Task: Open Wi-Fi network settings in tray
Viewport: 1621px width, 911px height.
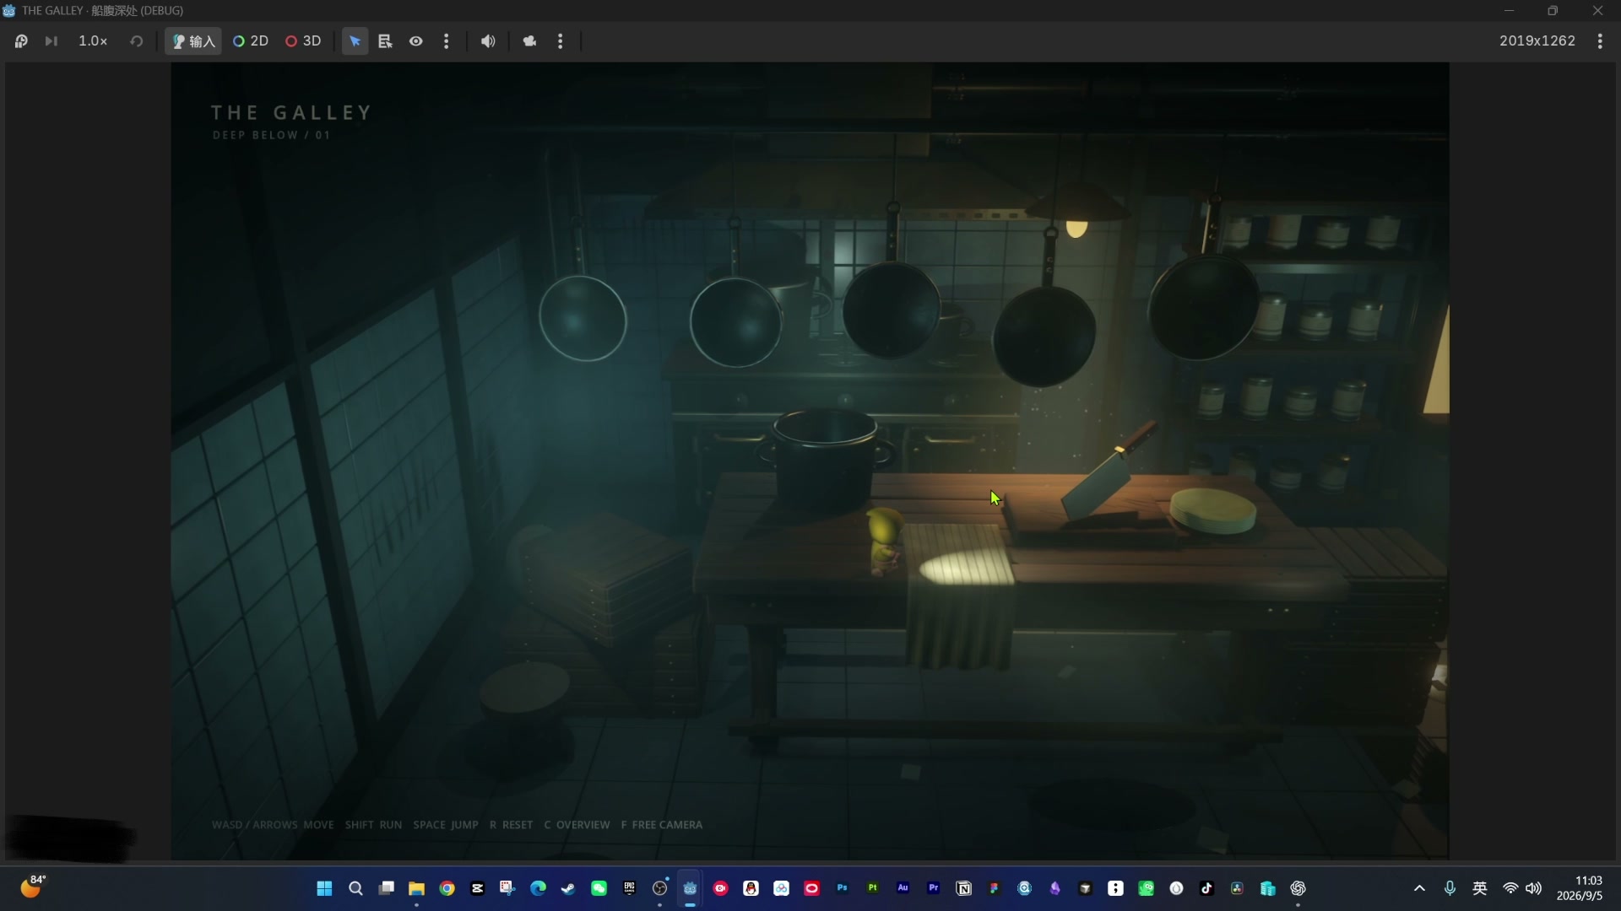Action: click(x=1510, y=888)
